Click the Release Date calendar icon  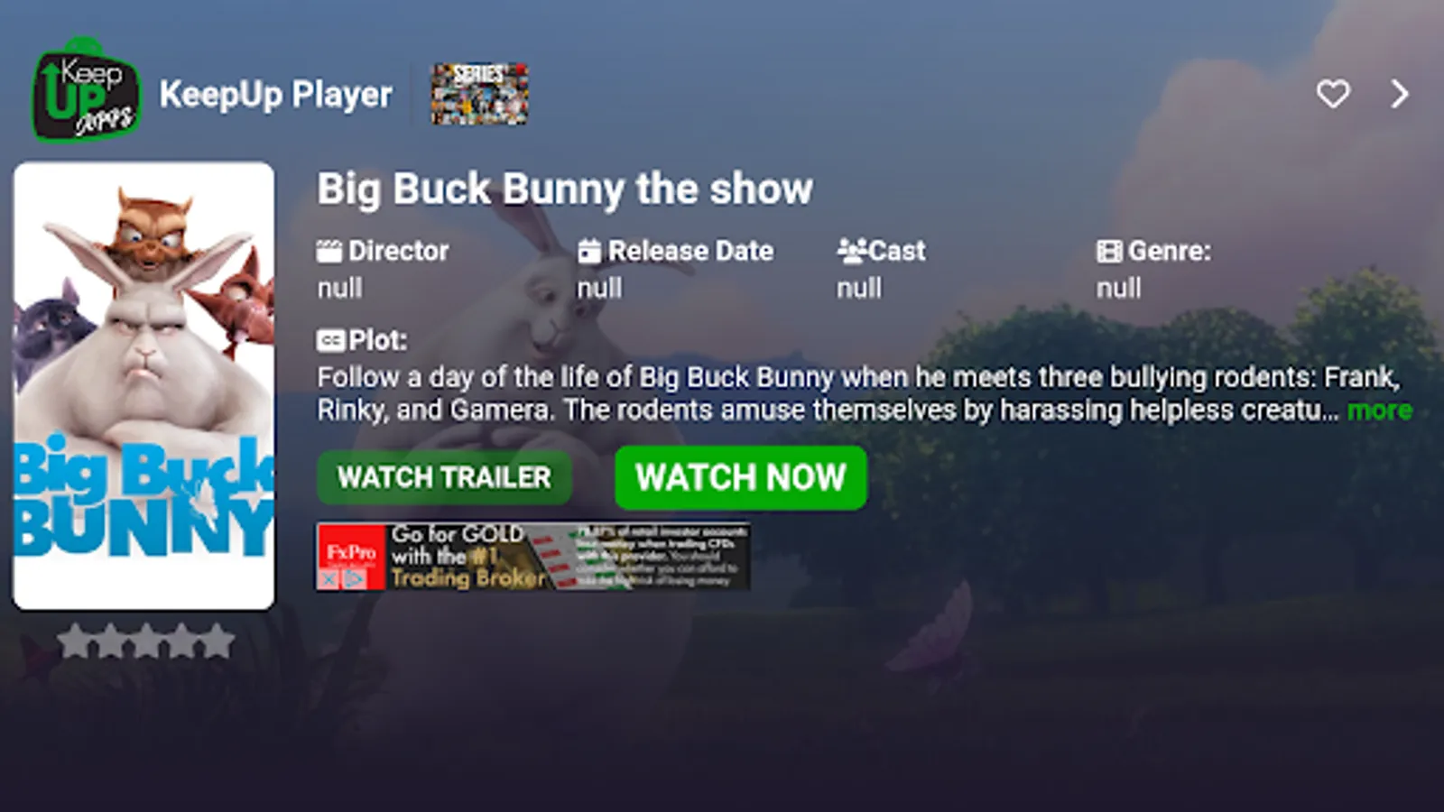[589, 251]
